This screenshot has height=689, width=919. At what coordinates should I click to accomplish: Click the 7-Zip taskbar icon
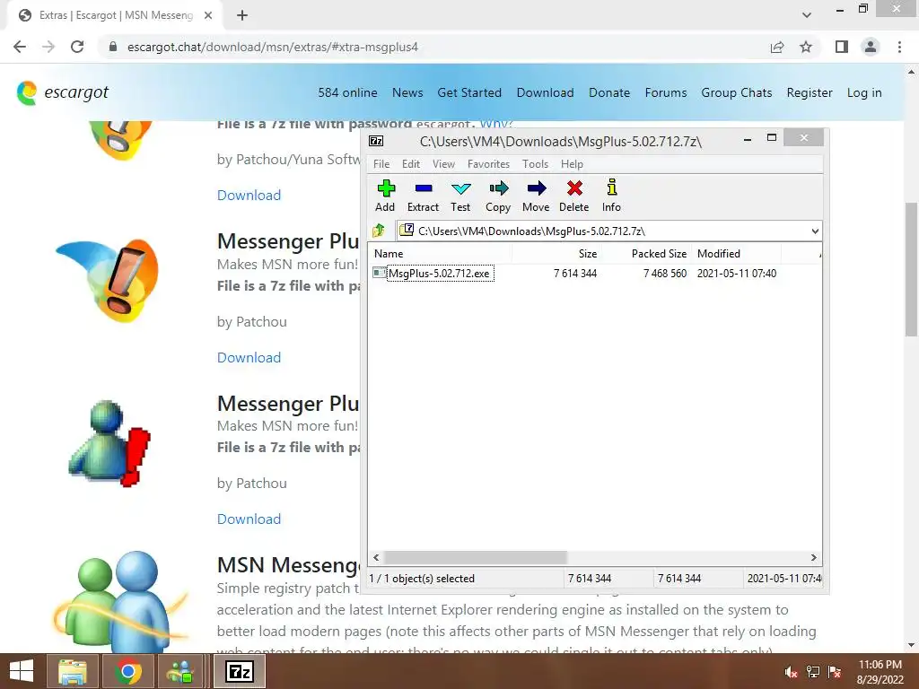pos(239,671)
